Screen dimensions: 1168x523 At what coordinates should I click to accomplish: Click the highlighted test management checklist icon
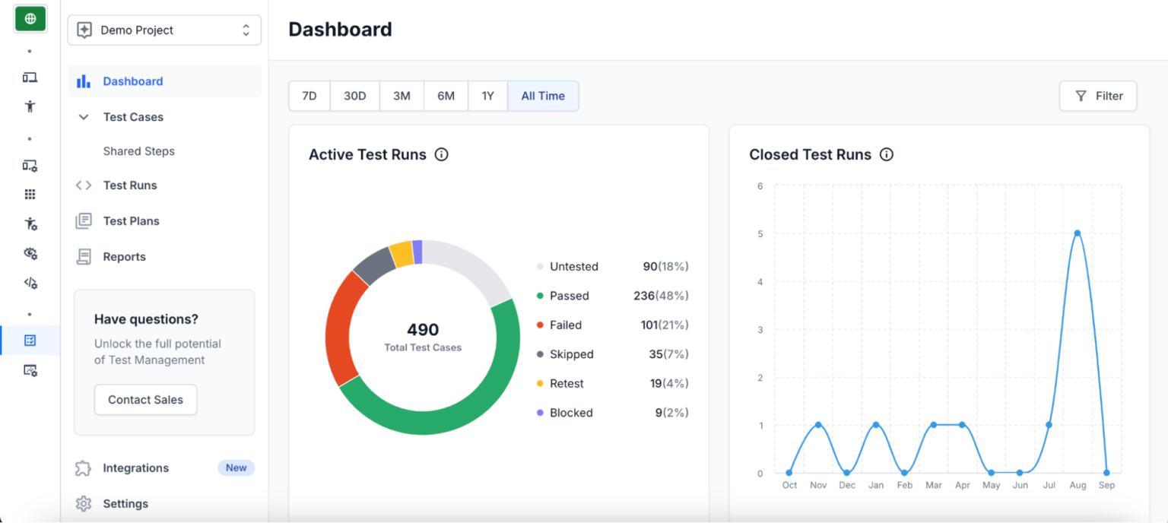pyautogui.click(x=30, y=341)
